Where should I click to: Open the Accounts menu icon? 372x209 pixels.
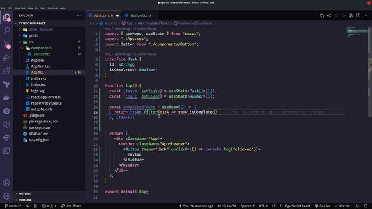pyautogui.click(x=6, y=183)
